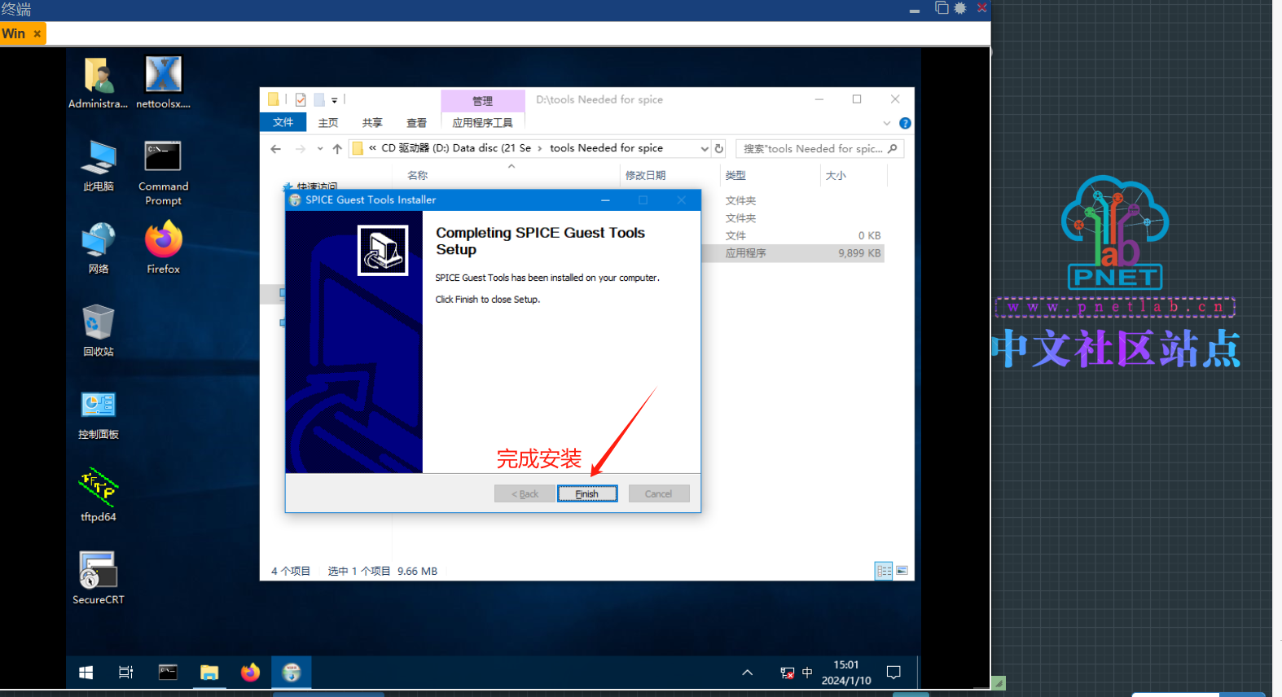Switch to large icons view icon

click(902, 571)
